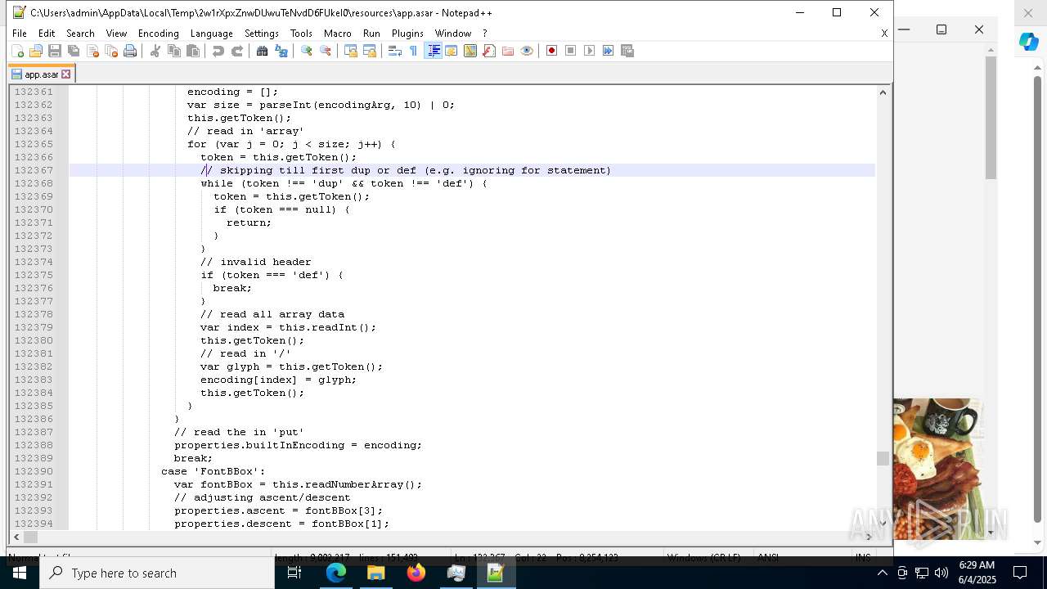
Task: Toggle Show All Characters pilcrow icon
Action: pos(414,51)
